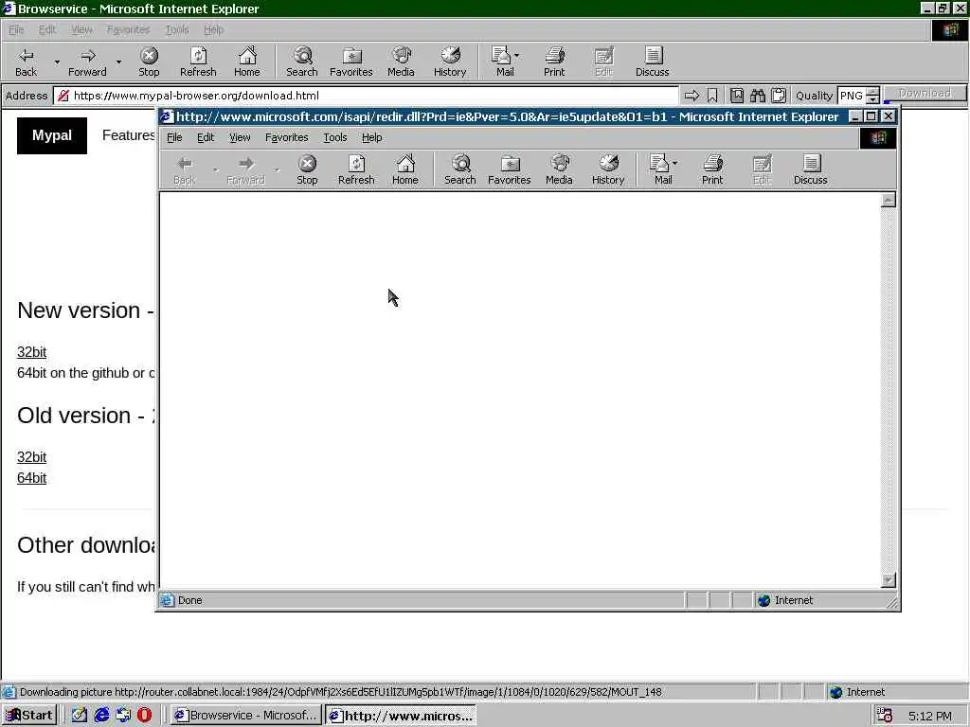This screenshot has width=970, height=727.
Task: Click the Mypal logo button
Action: click(52, 135)
